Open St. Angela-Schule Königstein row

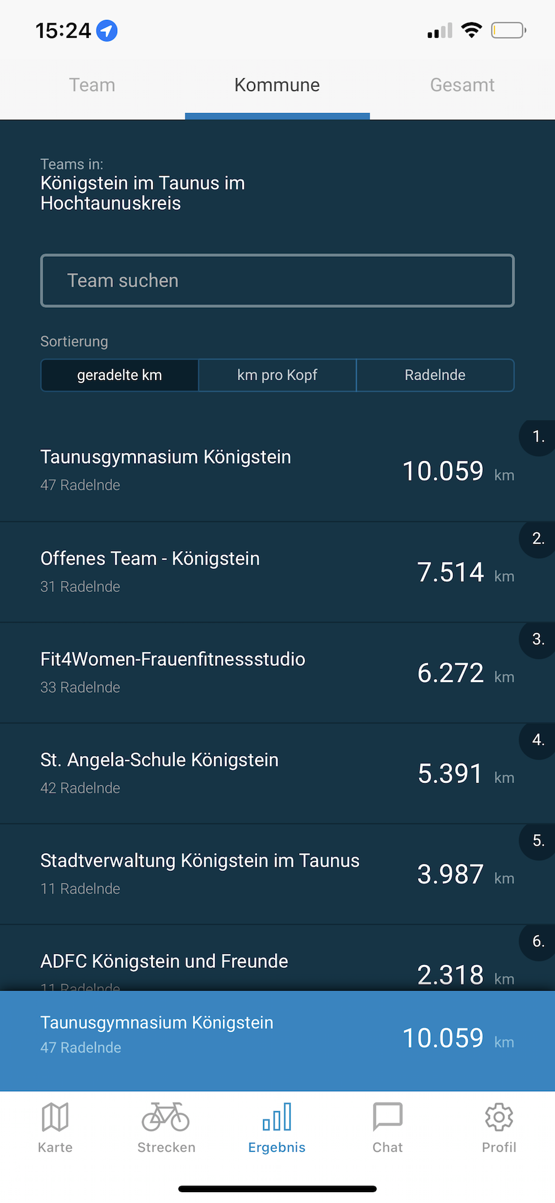(x=277, y=774)
